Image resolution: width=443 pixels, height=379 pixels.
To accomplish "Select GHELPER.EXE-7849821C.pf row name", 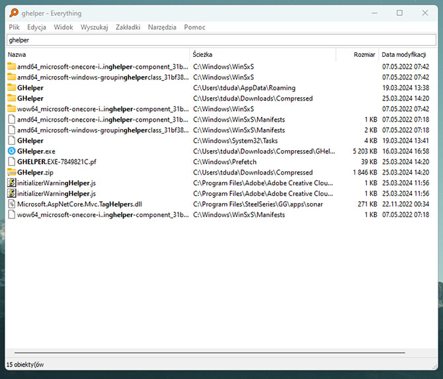I will pyautogui.click(x=56, y=161).
